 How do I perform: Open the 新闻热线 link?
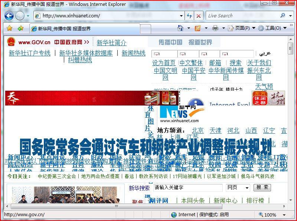click(x=133, y=53)
